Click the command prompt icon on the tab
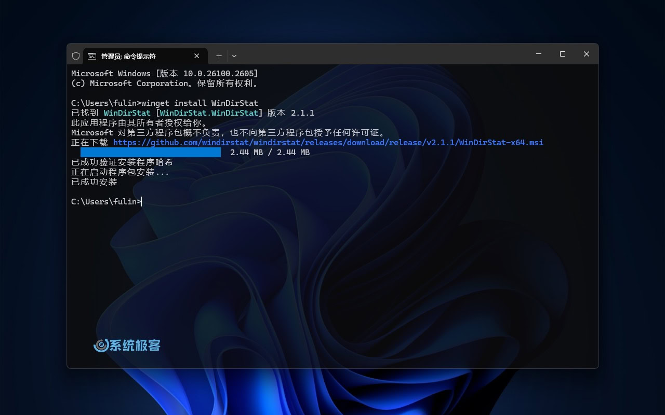The height and width of the screenshot is (415, 665). click(92, 56)
